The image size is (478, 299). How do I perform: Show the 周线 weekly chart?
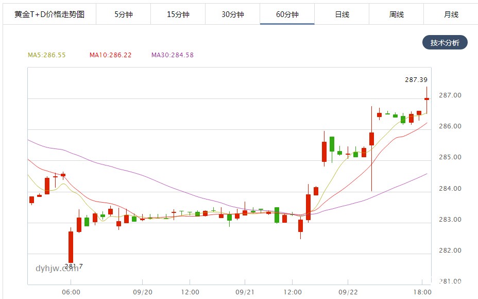click(397, 14)
